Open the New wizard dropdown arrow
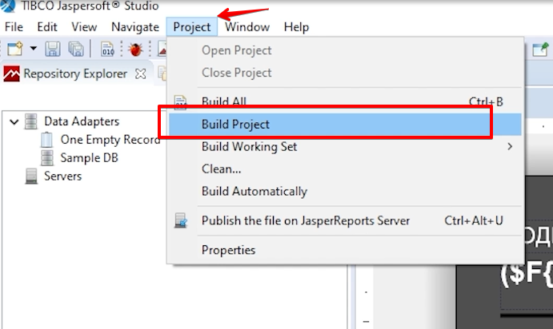Image resolution: width=553 pixels, height=329 pixels. [33, 50]
